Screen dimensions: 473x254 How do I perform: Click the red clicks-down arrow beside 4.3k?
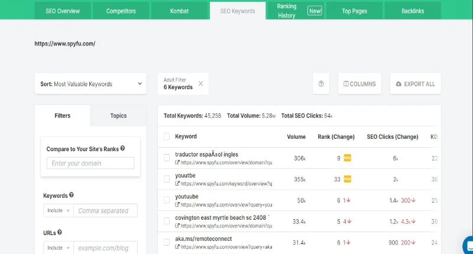point(413,222)
